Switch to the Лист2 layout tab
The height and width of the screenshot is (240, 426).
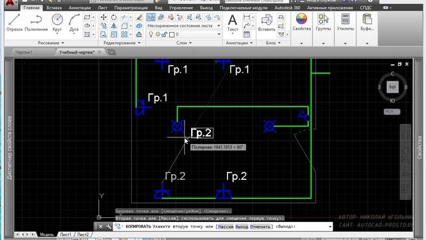coord(83,234)
